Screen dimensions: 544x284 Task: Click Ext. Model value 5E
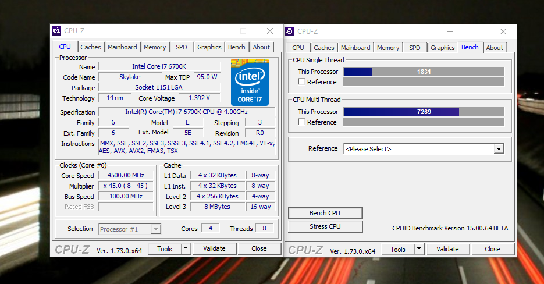point(188,133)
